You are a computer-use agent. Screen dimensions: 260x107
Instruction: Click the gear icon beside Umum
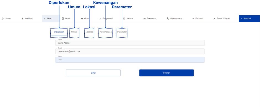click(2, 18)
